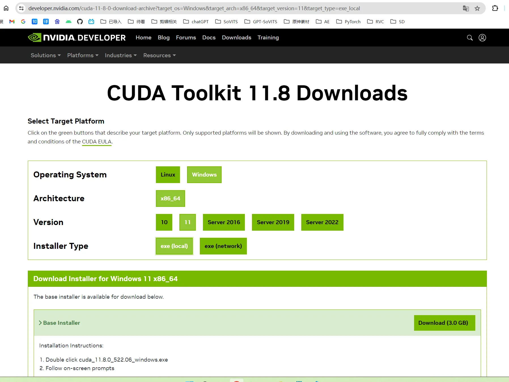Open the user account icon

click(x=482, y=38)
